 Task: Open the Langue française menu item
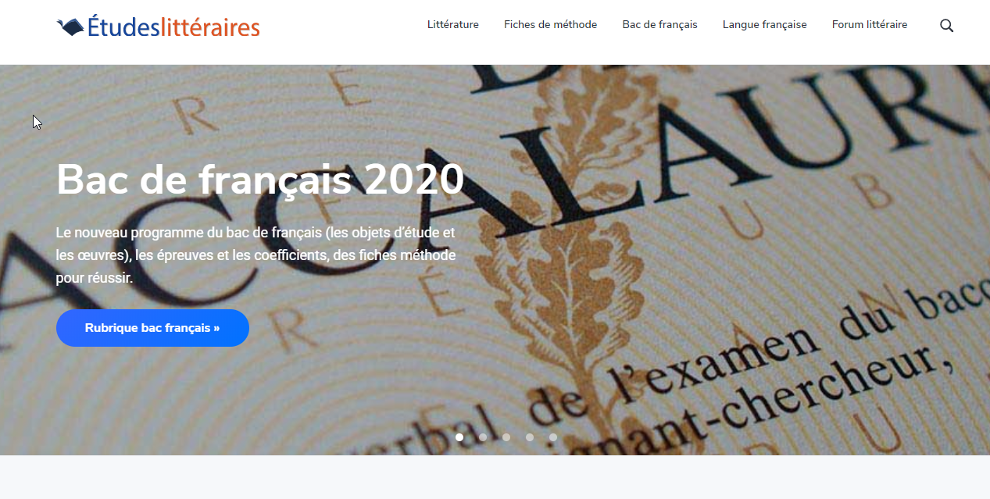[x=764, y=25]
